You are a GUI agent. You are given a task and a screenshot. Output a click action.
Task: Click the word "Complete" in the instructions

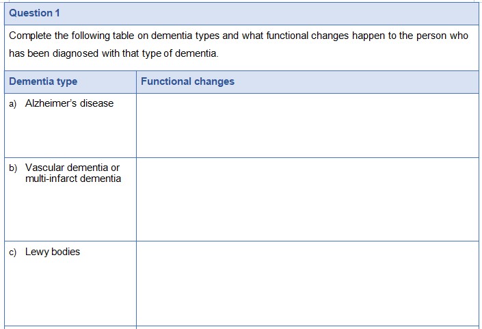click(31, 36)
